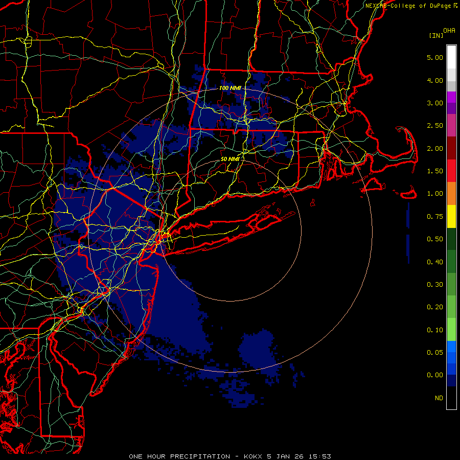The width and height of the screenshot is (460, 460).
Task: Click the magenta 3.00 legend color block
Action: pos(451,97)
